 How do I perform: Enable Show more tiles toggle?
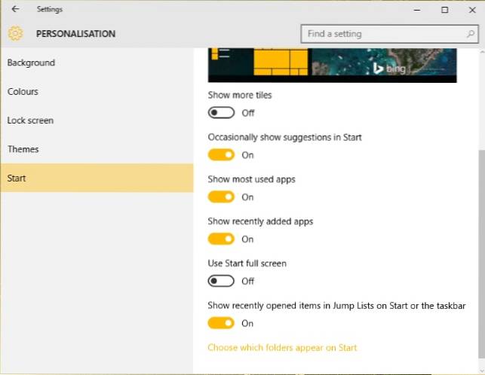pyautogui.click(x=221, y=113)
